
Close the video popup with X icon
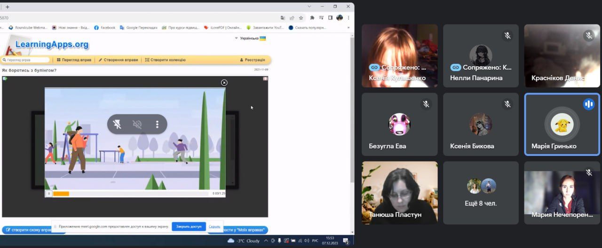click(x=224, y=83)
